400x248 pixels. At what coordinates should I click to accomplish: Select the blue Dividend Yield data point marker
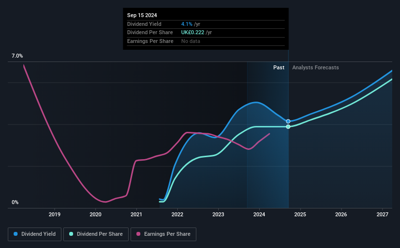coord(288,121)
